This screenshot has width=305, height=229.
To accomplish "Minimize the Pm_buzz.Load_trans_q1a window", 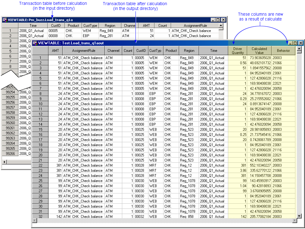I will [x=213, y=20].
